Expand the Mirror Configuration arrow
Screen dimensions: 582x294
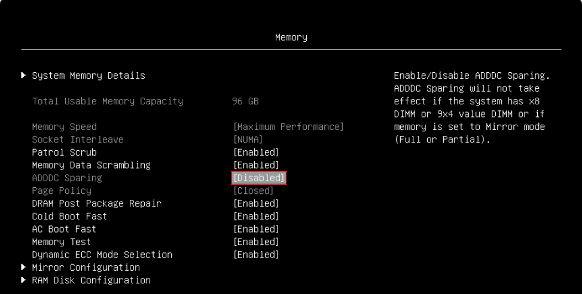click(x=23, y=267)
